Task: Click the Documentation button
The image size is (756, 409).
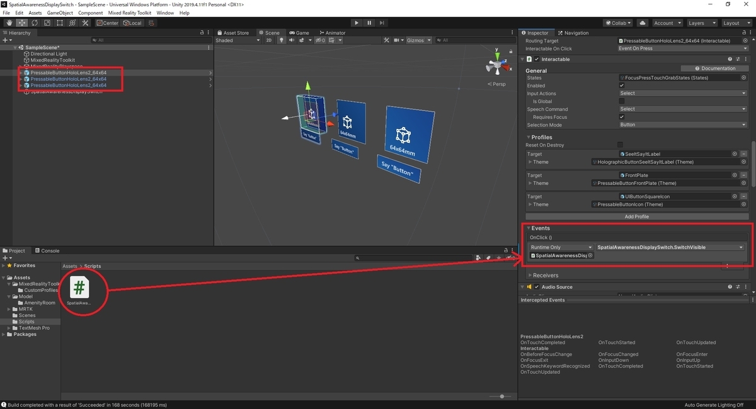Action: [715, 68]
